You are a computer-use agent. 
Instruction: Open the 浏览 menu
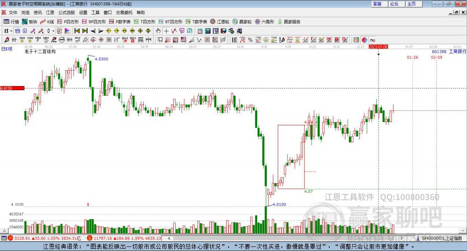(x=26, y=12)
